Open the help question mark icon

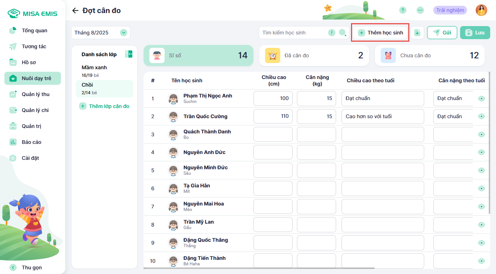(403, 10)
